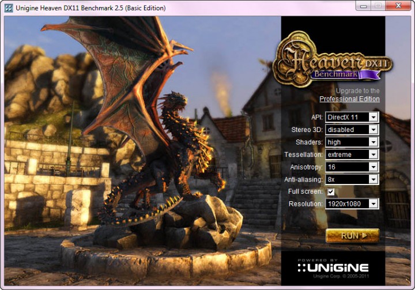Screen dimensions: 415x290
Task: Open the Anti-aliasing dropdown set to 8x
Action: (x=352, y=179)
